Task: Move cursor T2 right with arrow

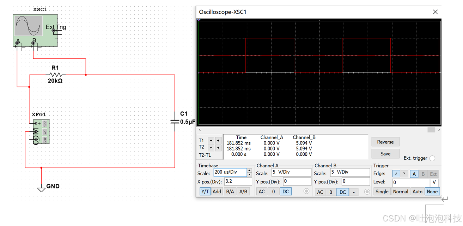Action: pos(218,148)
